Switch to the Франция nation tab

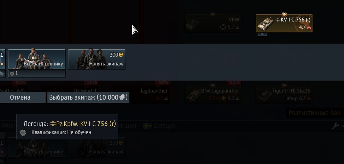[127, 126]
